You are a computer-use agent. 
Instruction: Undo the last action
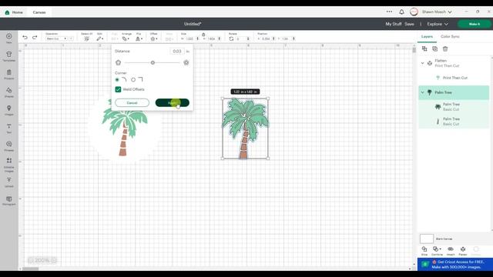(x=25, y=38)
